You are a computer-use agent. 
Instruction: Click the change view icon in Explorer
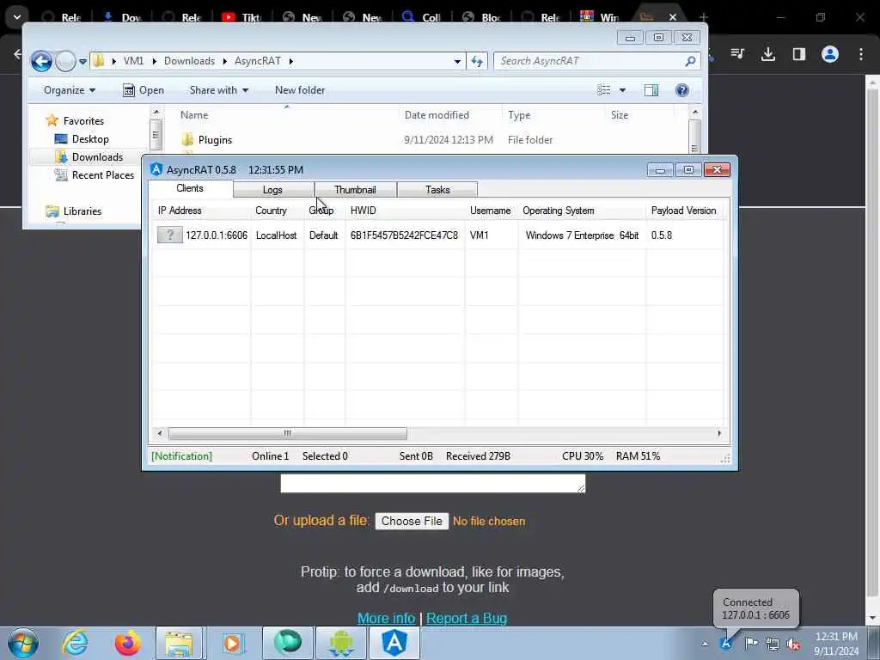click(x=604, y=90)
